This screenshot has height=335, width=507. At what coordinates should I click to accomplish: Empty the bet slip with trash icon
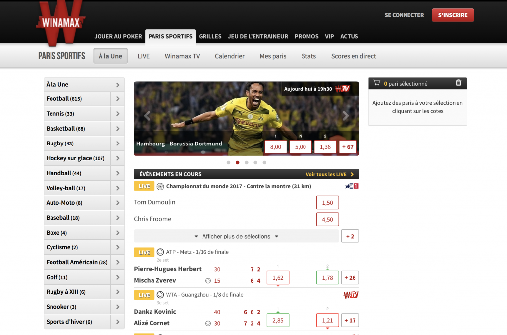tap(458, 83)
